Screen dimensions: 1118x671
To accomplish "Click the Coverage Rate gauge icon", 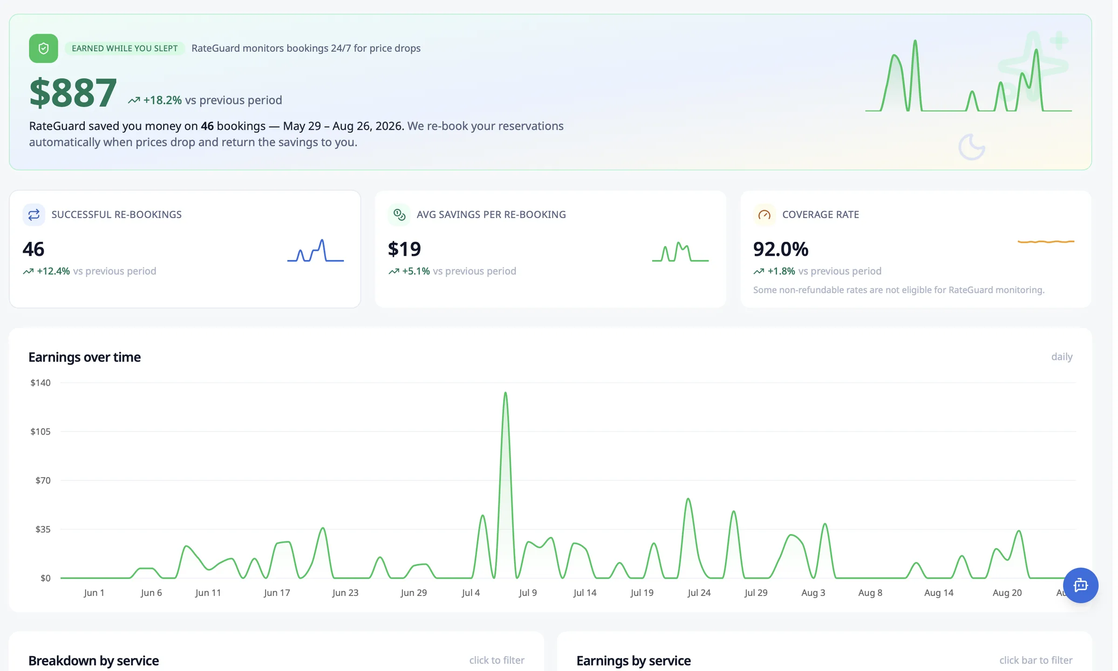I will [764, 215].
